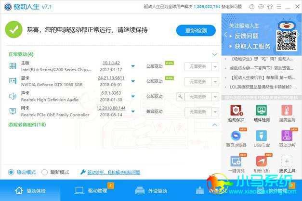Open the USB宝盒 tool
The width and height of the screenshot is (302, 201).
(262, 138)
